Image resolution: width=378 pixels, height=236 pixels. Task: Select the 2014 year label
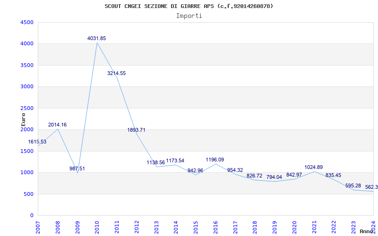176,228
